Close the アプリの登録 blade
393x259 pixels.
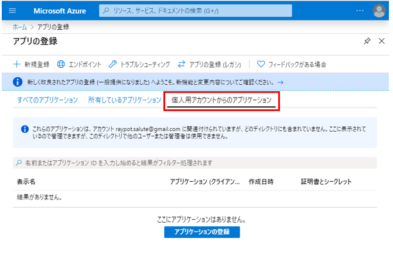(381, 41)
